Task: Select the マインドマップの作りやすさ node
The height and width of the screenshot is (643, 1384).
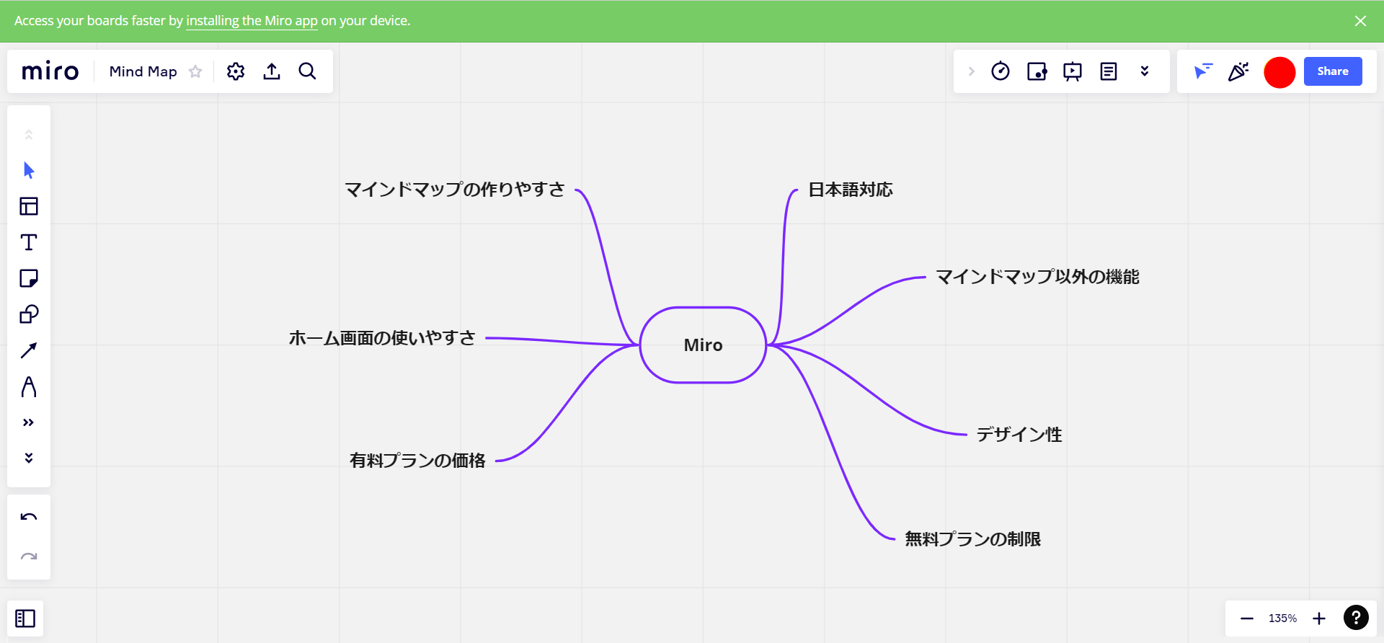Action: pyautogui.click(x=455, y=190)
